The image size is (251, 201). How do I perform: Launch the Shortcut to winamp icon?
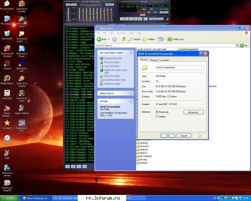[22, 81]
